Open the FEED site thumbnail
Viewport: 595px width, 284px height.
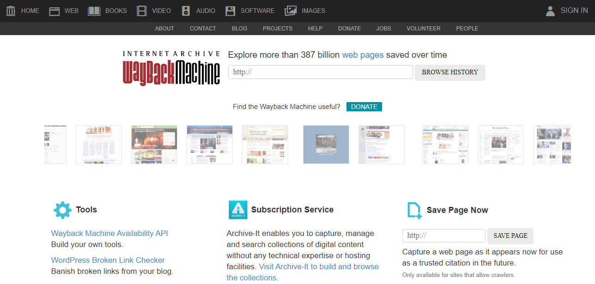coord(99,145)
